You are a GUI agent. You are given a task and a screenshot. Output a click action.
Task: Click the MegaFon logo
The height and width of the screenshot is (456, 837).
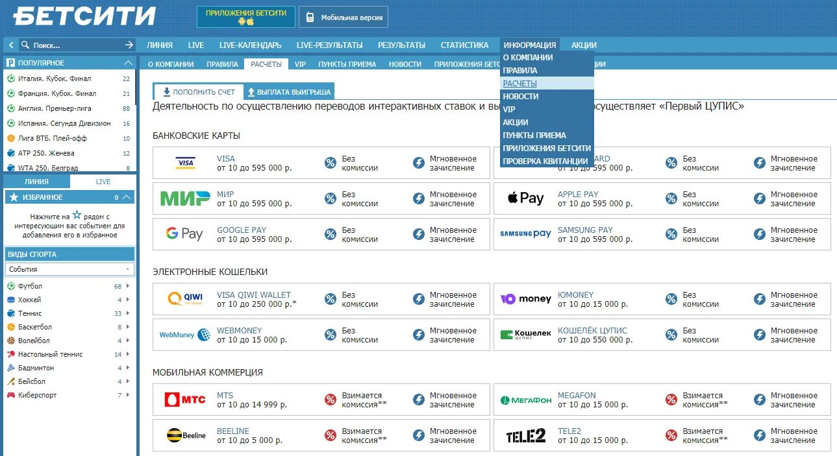[x=525, y=400]
